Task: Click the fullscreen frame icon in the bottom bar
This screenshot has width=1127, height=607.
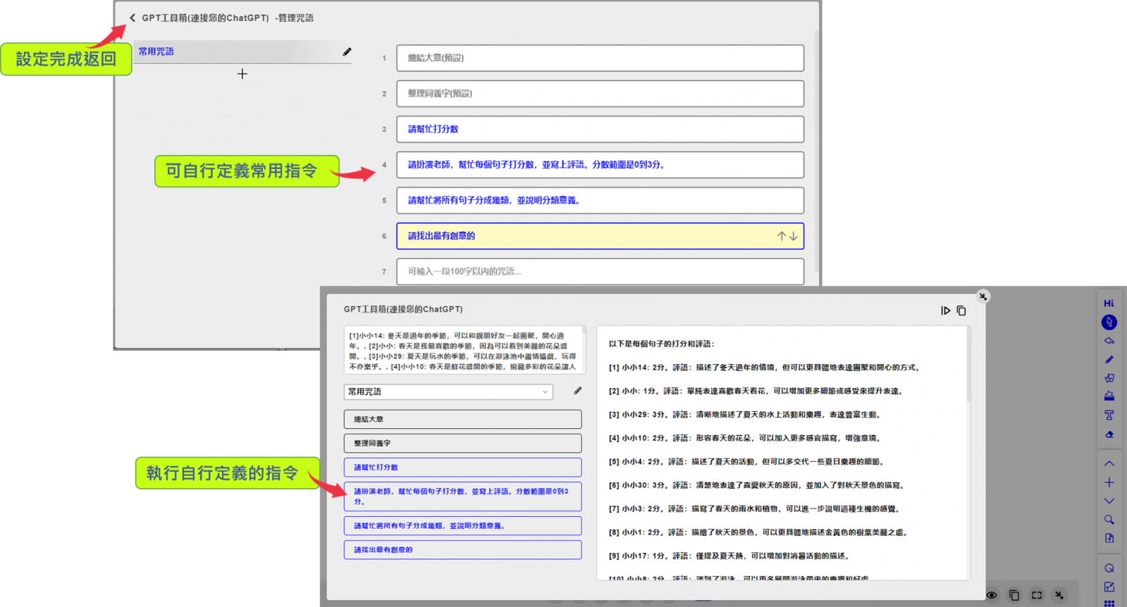Action: click(x=1037, y=595)
